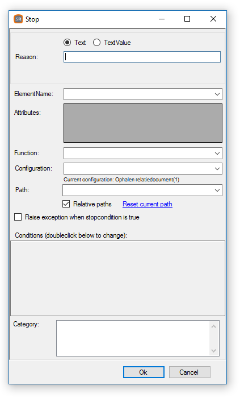Expand the ElementName dropdown
This screenshot has width=240, height=398.
point(217,94)
